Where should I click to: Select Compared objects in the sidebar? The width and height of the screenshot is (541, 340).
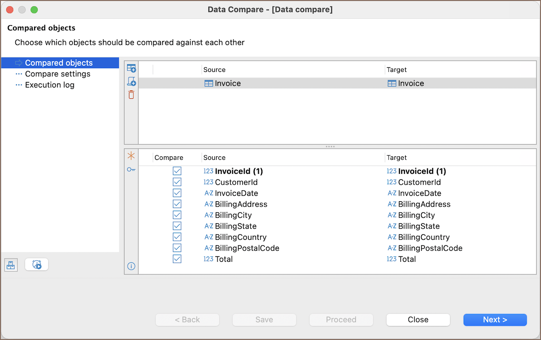(x=58, y=63)
